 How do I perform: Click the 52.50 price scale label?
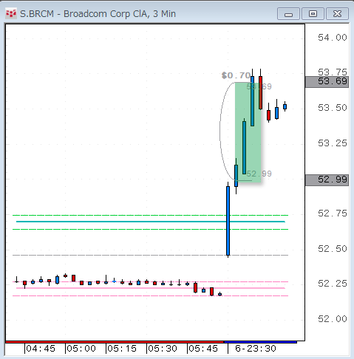coord(333,249)
